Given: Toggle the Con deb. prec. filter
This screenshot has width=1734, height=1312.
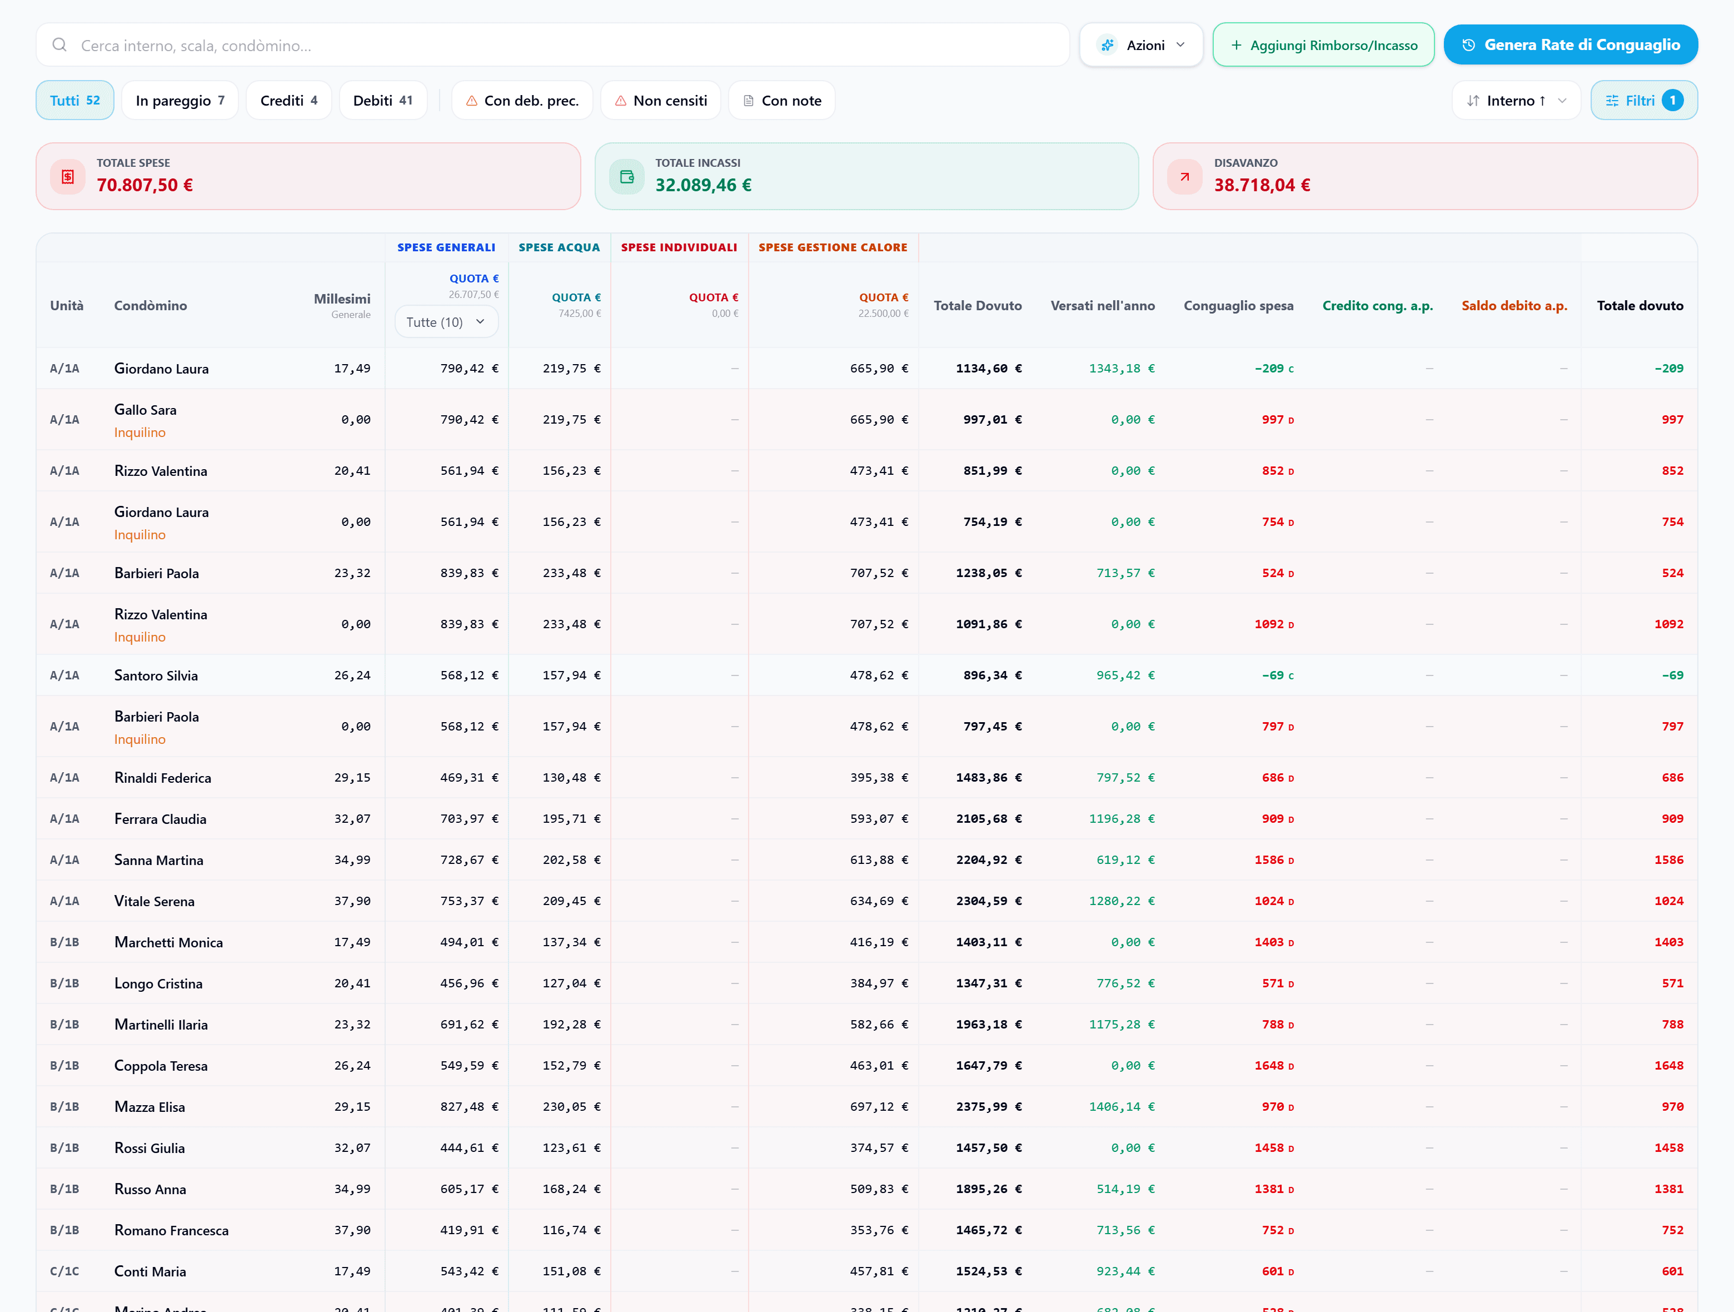Looking at the screenshot, I should pos(522,101).
